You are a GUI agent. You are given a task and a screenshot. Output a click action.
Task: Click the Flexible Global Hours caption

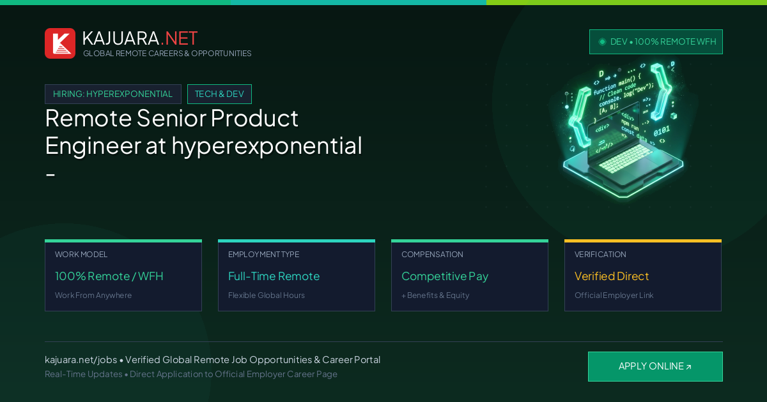tap(267, 295)
